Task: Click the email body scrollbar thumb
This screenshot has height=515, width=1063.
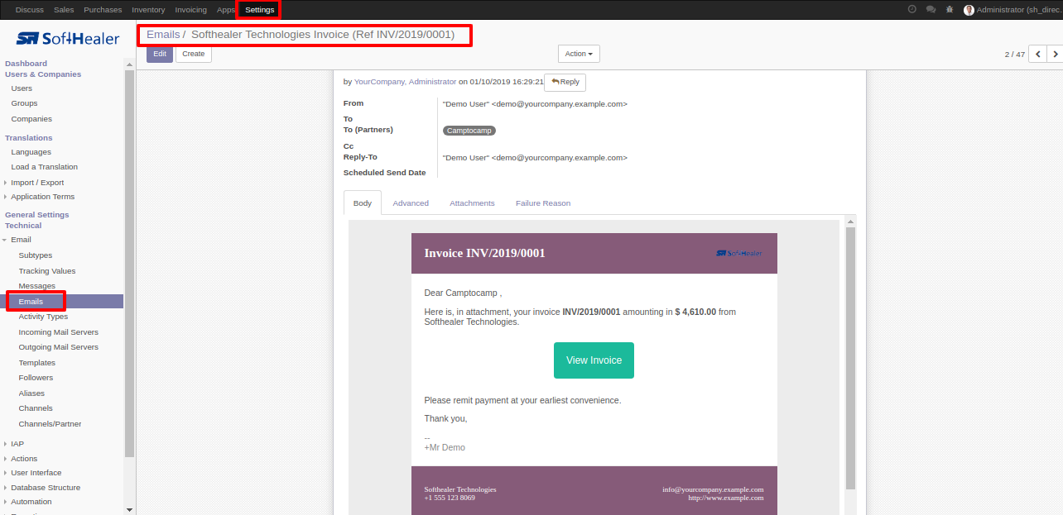Action: 850,358
